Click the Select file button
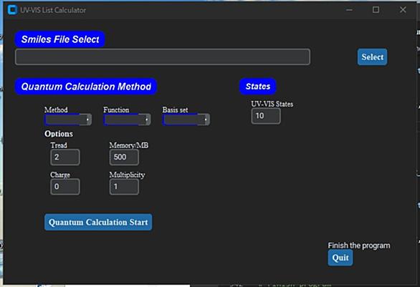The height and width of the screenshot is (287, 420). (x=372, y=57)
